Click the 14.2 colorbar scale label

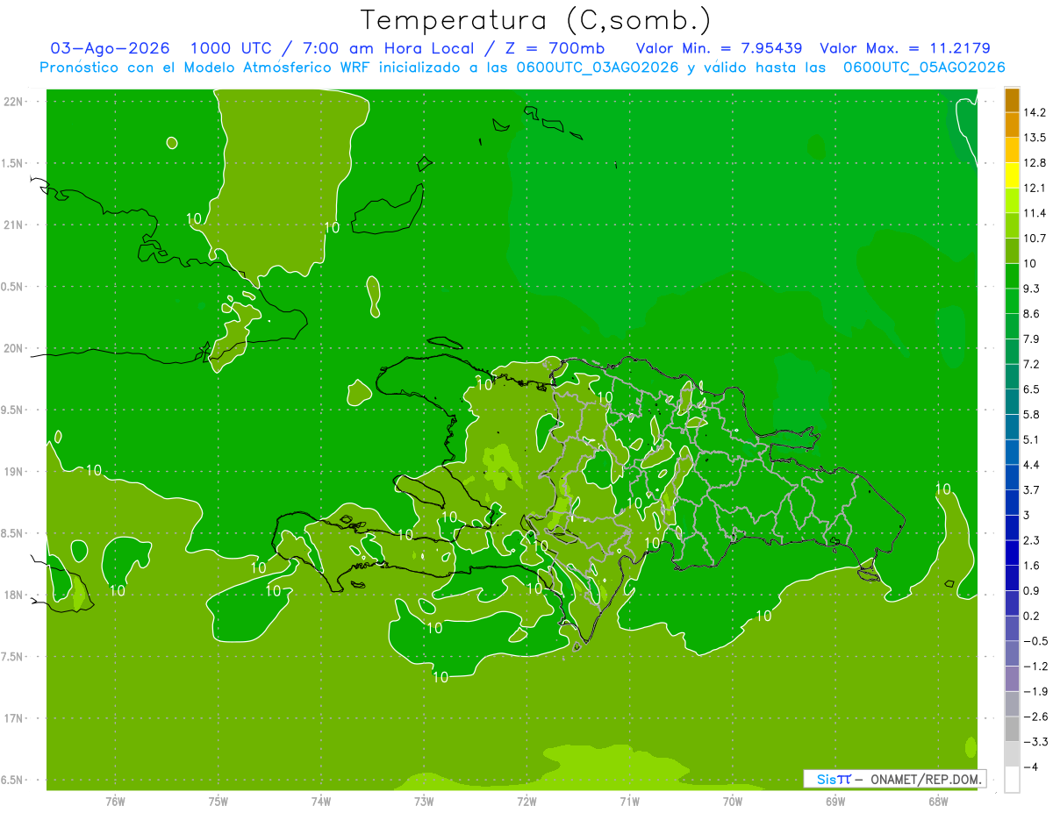1035,112
